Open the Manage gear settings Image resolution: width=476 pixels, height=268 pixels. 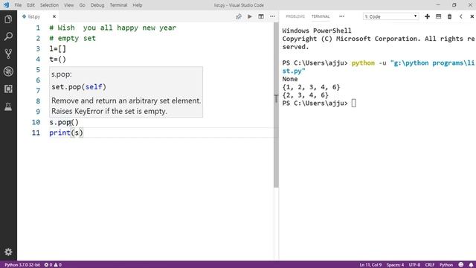click(x=8, y=252)
